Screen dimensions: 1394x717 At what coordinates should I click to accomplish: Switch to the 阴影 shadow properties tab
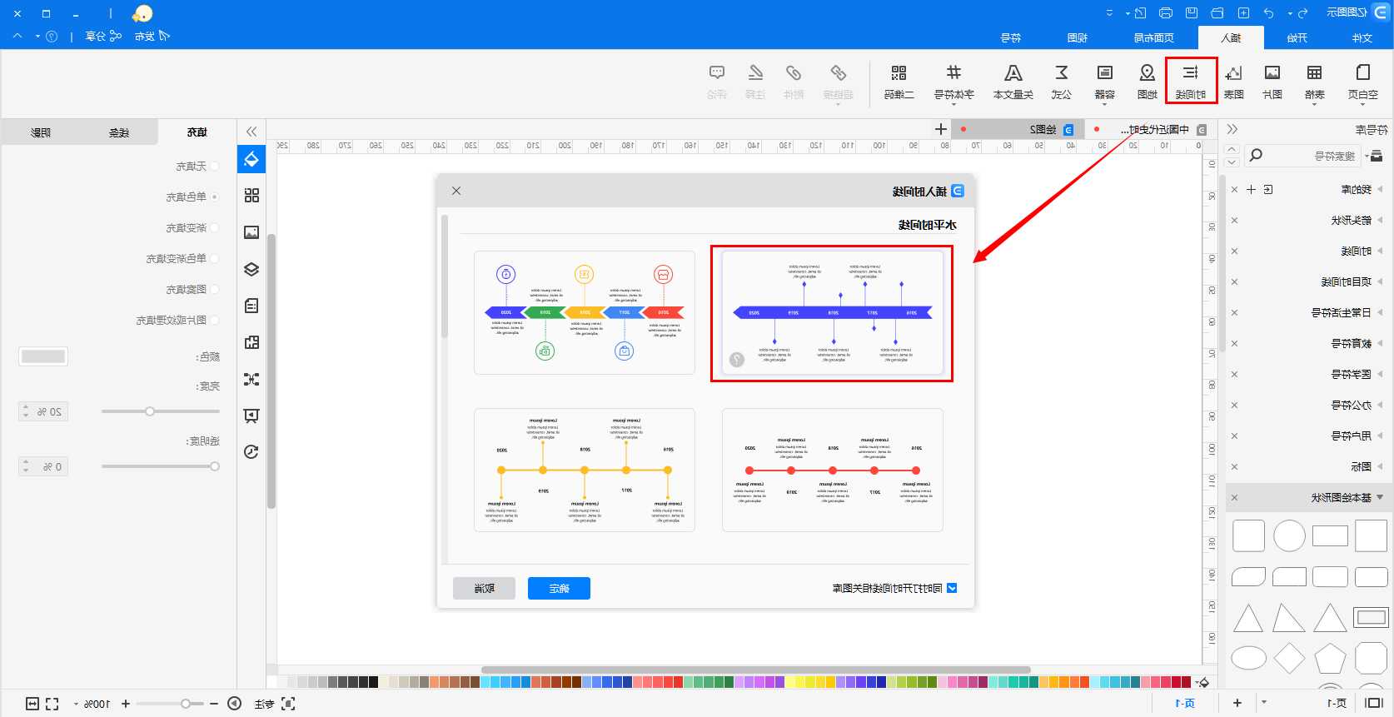pyautogui.click(x=40, y=132)
